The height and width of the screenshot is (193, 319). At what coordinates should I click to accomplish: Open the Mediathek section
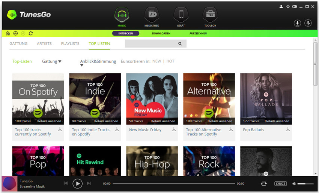[152, 17]
